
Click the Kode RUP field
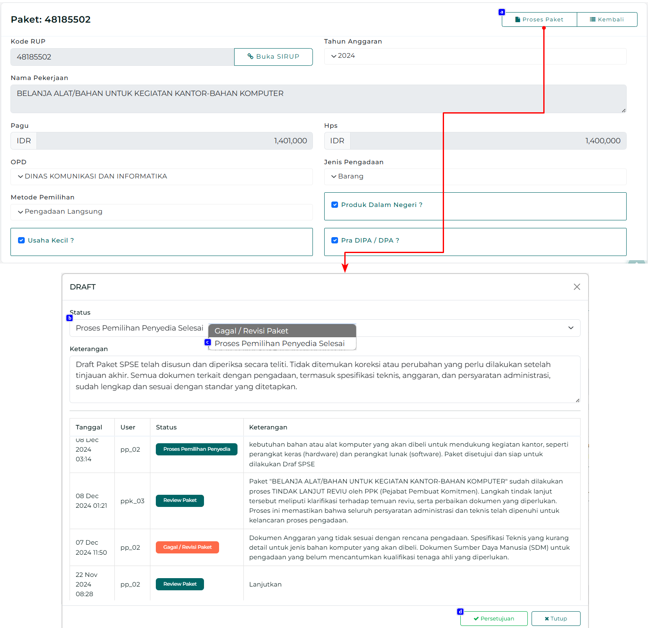click(x=122, y=57)
